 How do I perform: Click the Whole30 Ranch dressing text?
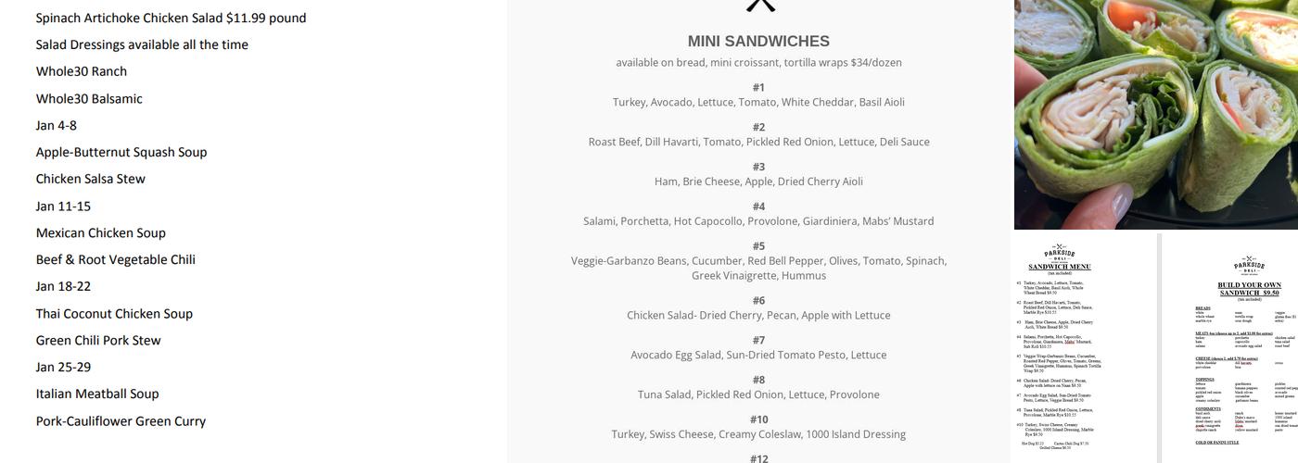click(82, 71)
